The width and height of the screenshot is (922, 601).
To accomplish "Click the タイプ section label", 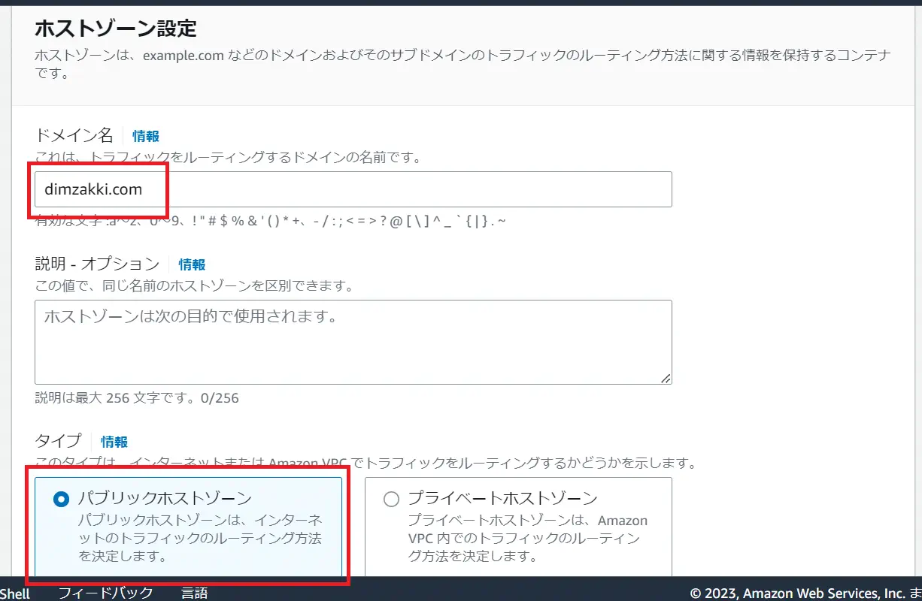I will (x=58, y=441).
